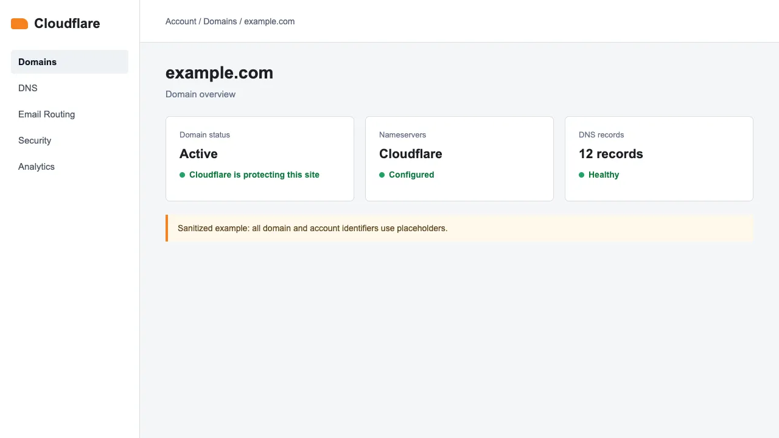Click the Active status value

(198, 154)
